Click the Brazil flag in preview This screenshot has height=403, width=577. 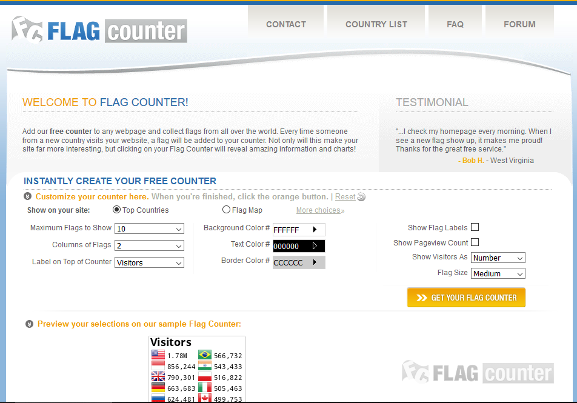tap(205, 355)
